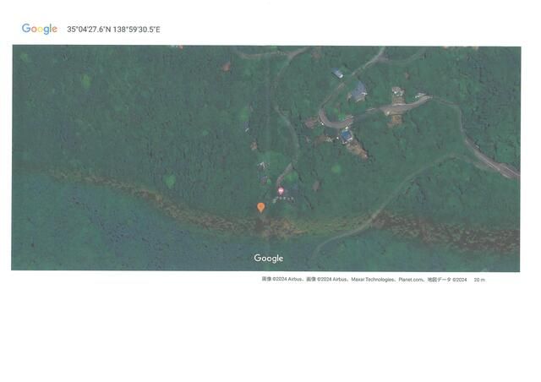Click the second 画像 ©2024 Airbus attribution
The height and width of the screenshot is (382, 541).
pyautogui.click(x=326, y=280)
